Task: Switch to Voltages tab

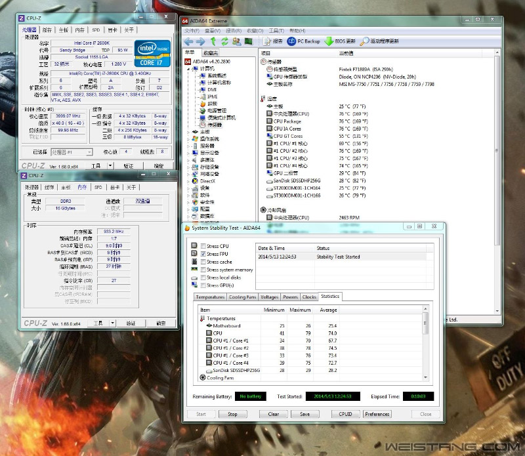Action: (x=269, y=297)
